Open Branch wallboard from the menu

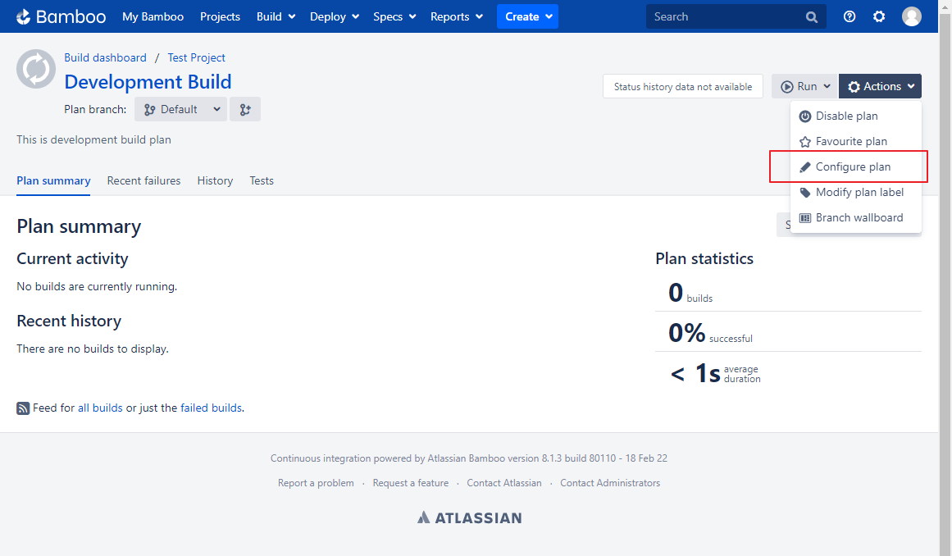855,218
